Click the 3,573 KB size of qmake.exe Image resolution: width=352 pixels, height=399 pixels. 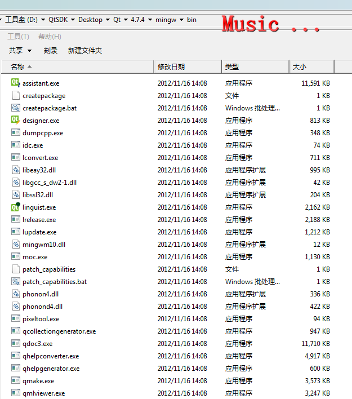pyautogui.click(x=318, y=380)
